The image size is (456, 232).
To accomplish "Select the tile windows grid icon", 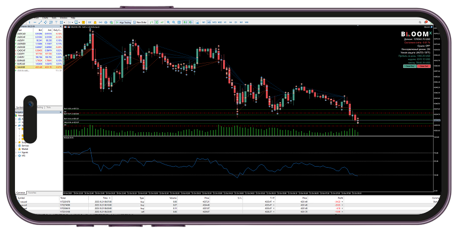I will 179,22.
